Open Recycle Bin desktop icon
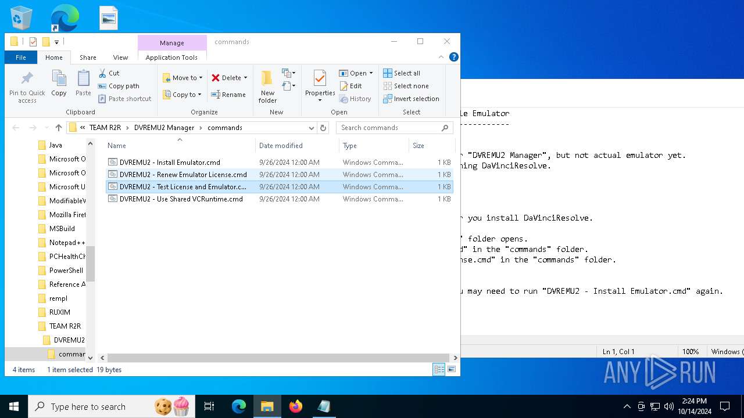This screenshot has height=418, width=744. pos(22,18)
